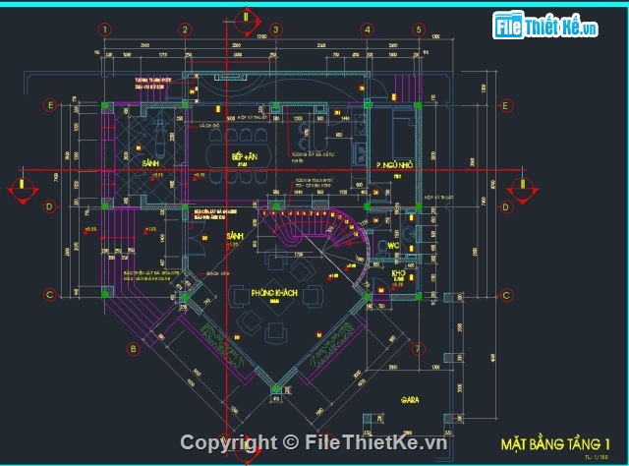
Task: Click grid axis bubble B
Action: tap(134, 349)
